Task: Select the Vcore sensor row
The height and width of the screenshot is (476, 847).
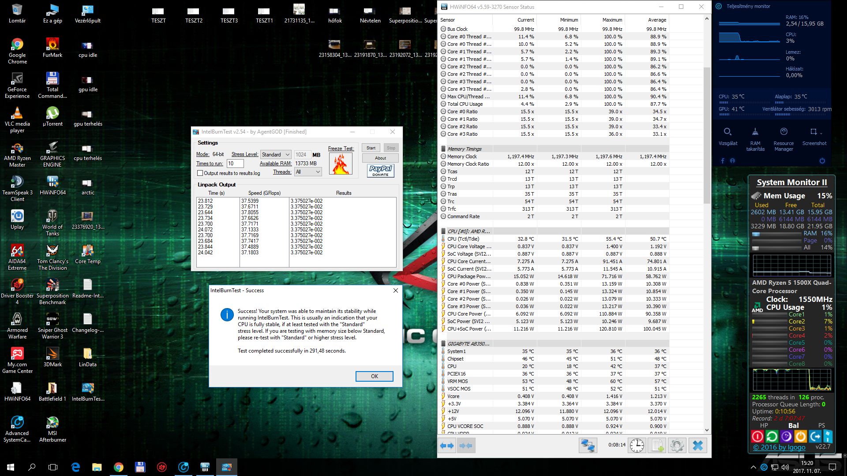Action: click(554, 396)
